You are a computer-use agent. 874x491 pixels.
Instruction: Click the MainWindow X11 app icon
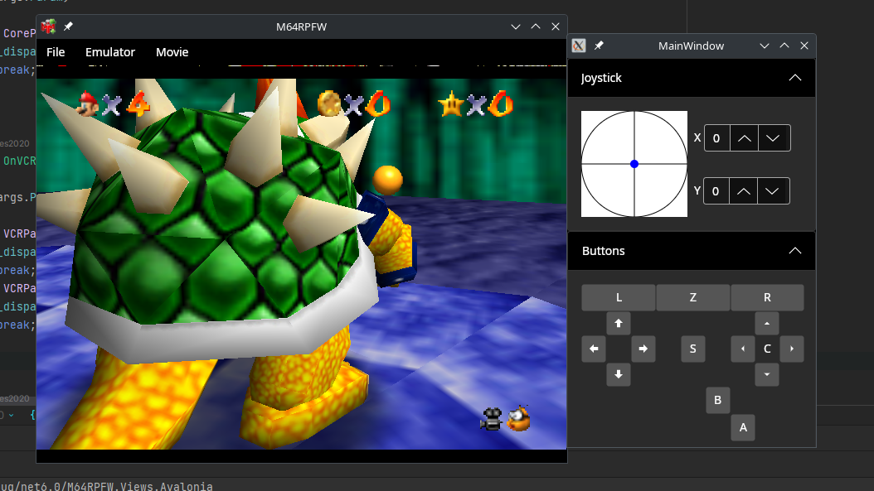tap(579, 46)
